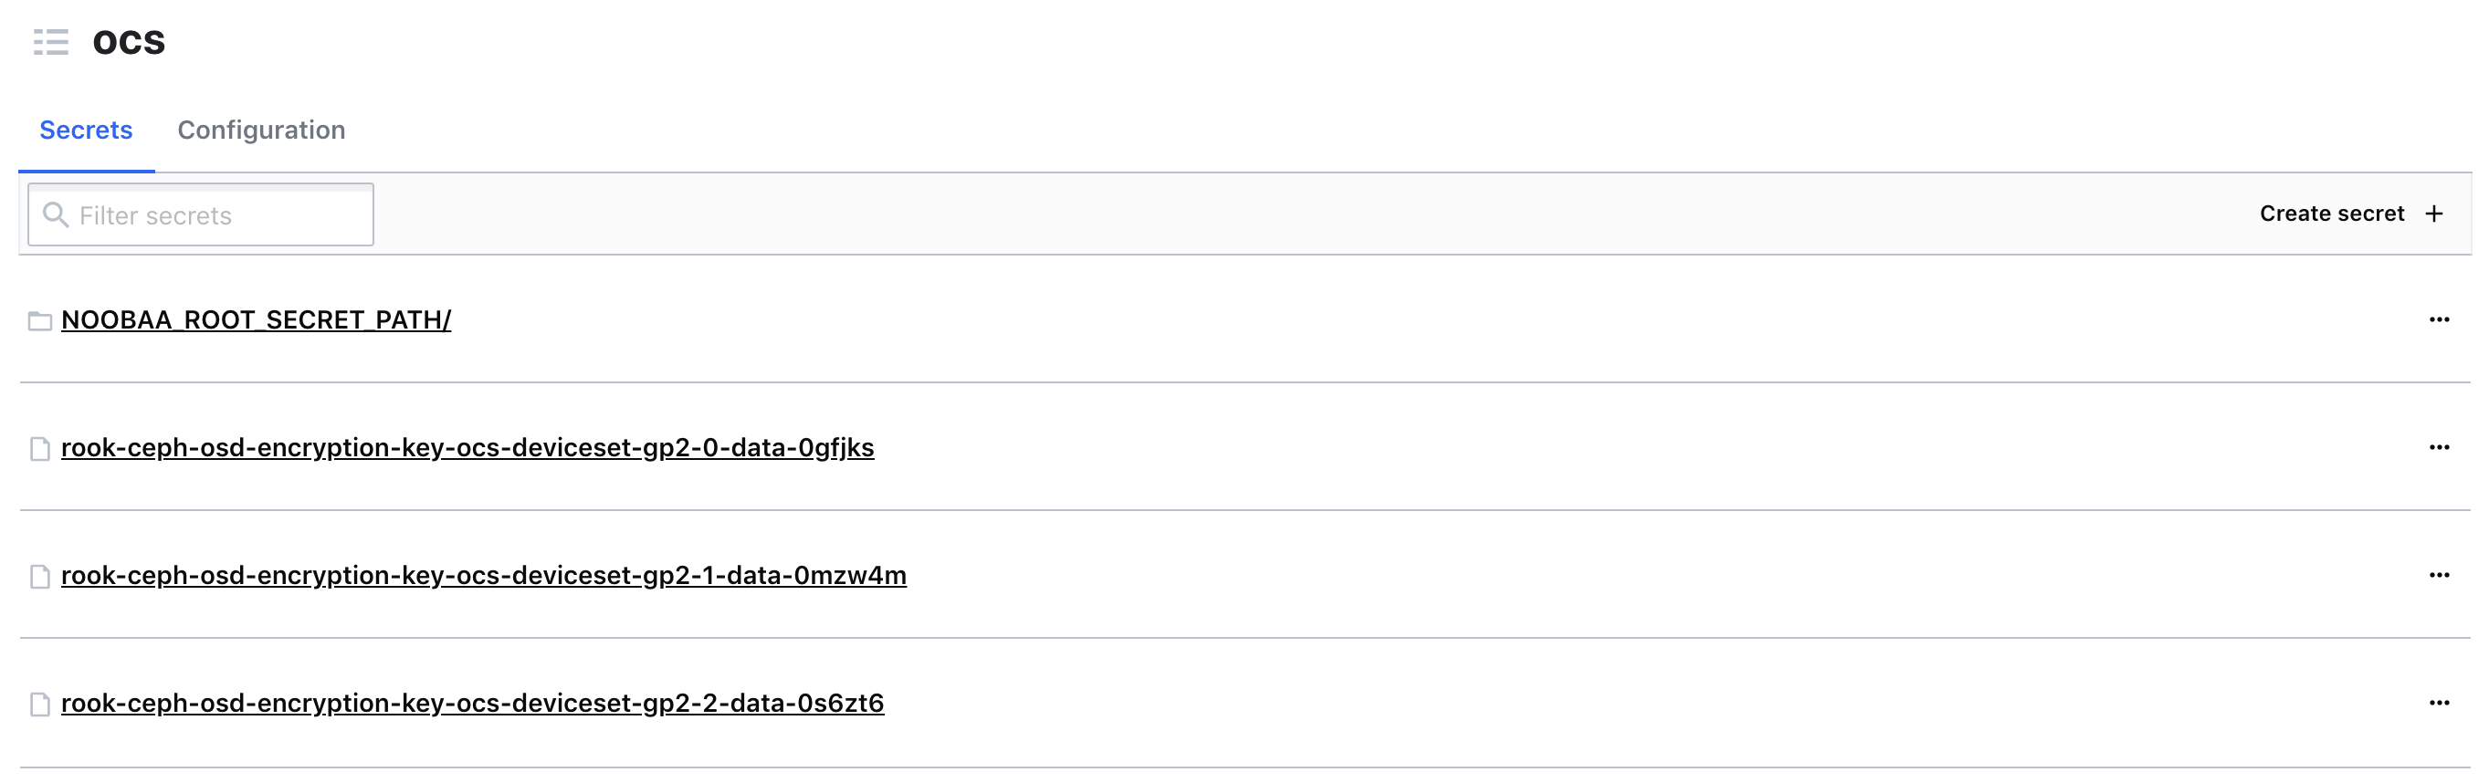Open more options menu for gp2-1-data-0mzw4m

point(2439,574)
